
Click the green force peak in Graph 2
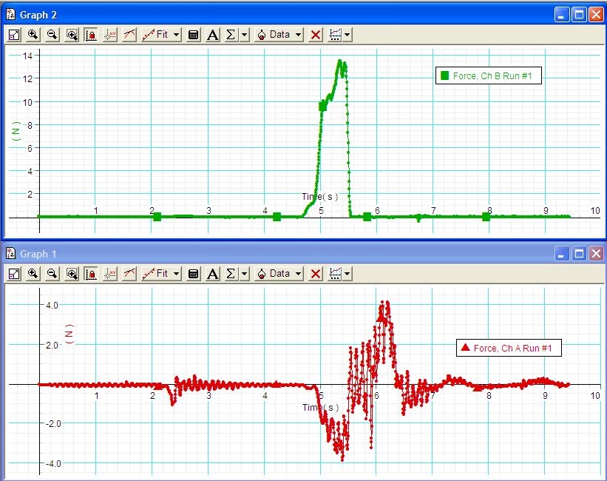point(340,61)
